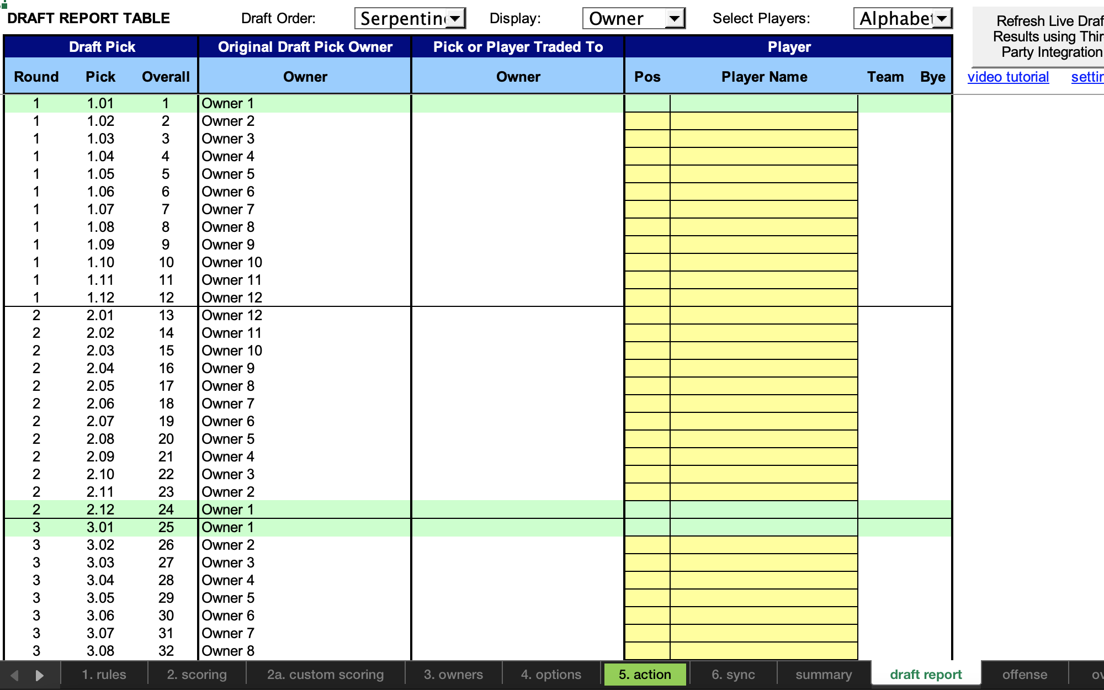Viewport: 1104px width, 690px height.
Task: Click the video tutorial link
Action: click(1008, 77)
